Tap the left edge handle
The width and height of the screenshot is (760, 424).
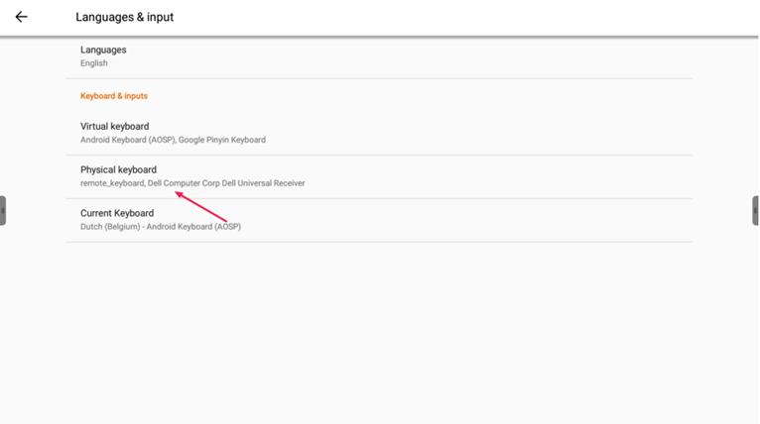(x=3, y=211)
